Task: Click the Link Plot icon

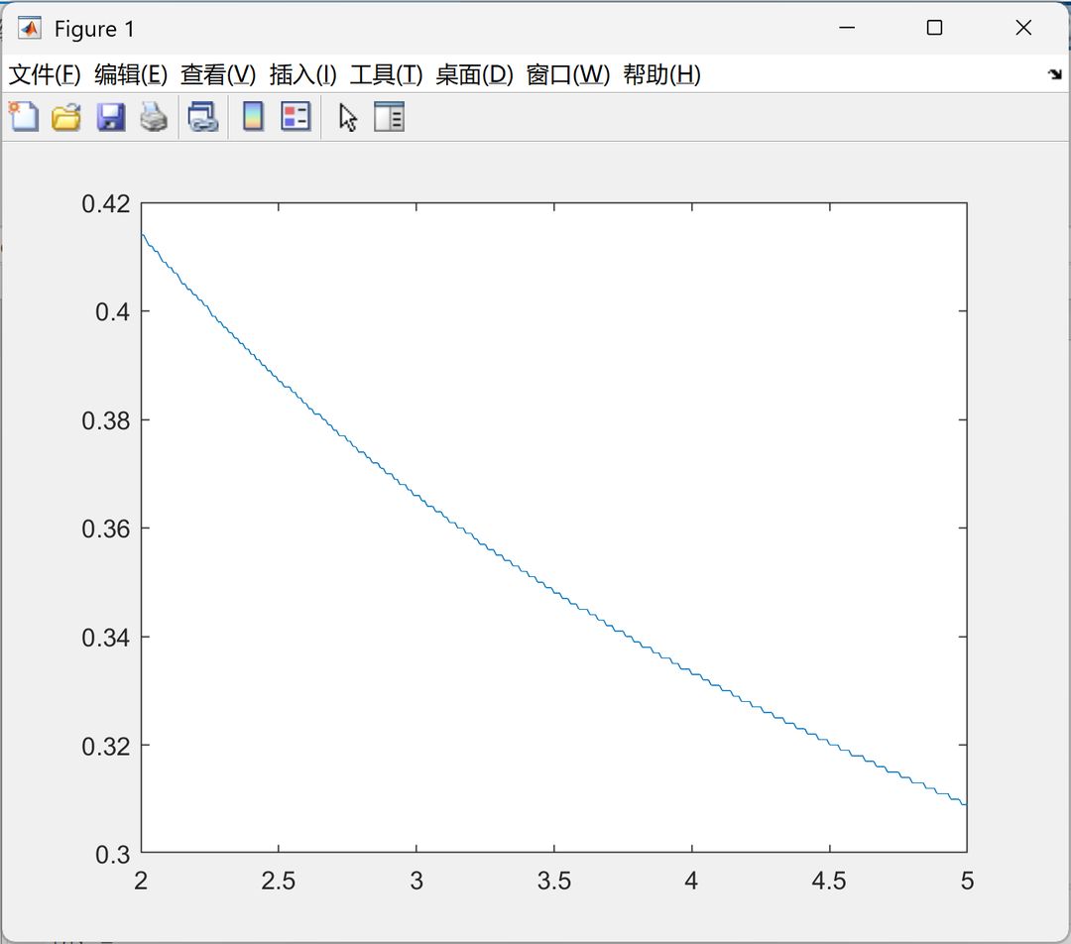Action: pyautogui.click(x=203, y=117)
